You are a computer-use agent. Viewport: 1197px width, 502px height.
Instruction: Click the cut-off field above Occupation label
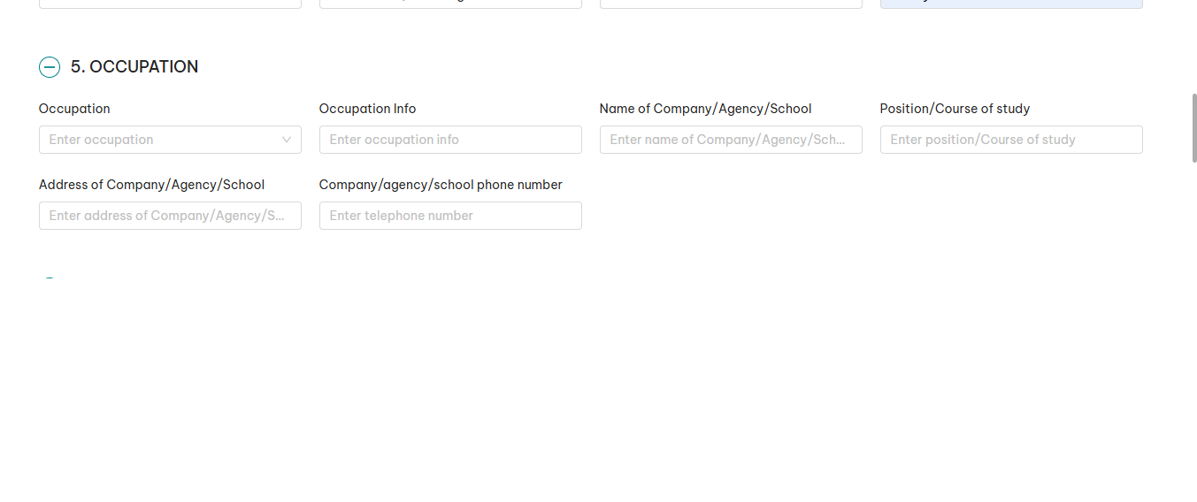[170, 4]
